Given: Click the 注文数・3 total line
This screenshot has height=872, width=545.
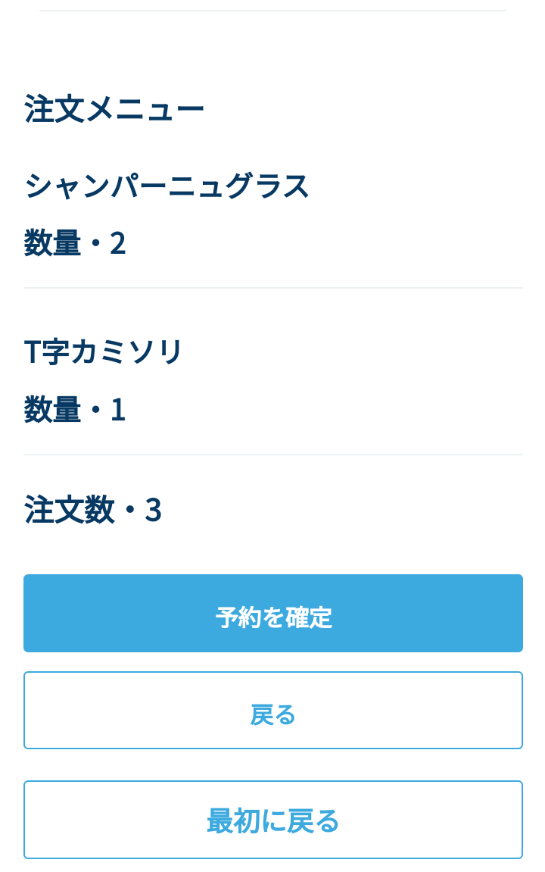Looking at the screenshot, I should (x=93, y=510).
